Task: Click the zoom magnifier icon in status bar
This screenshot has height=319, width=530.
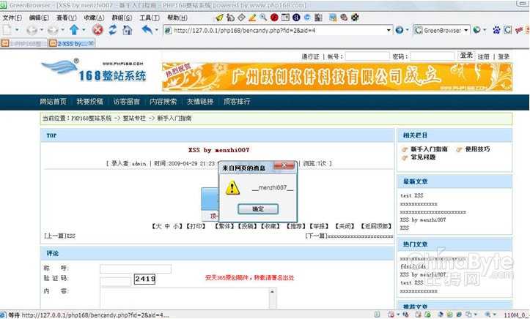Action: click(x=488, y=315)
